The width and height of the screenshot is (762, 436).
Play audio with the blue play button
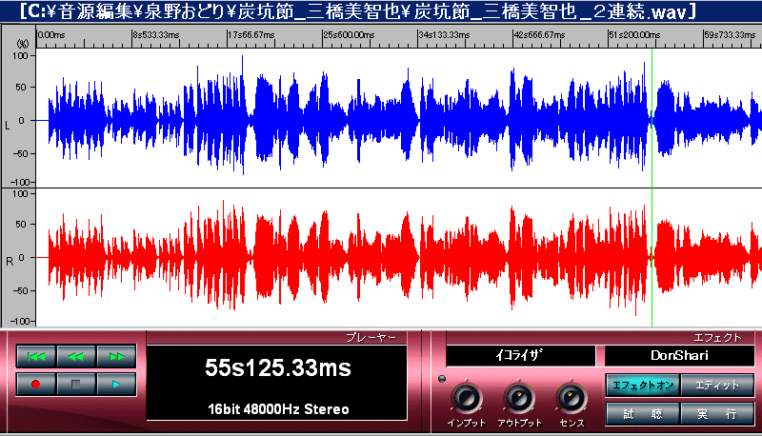click(x=116, y=385)
